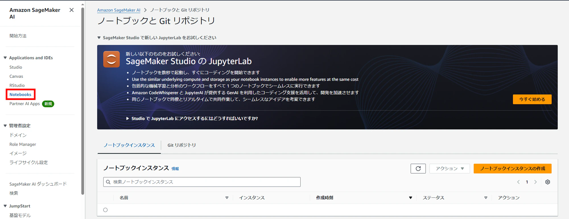569x219 pixels.
Task: Collapse the Applications and IDEs section
Action: pos(5,58)
